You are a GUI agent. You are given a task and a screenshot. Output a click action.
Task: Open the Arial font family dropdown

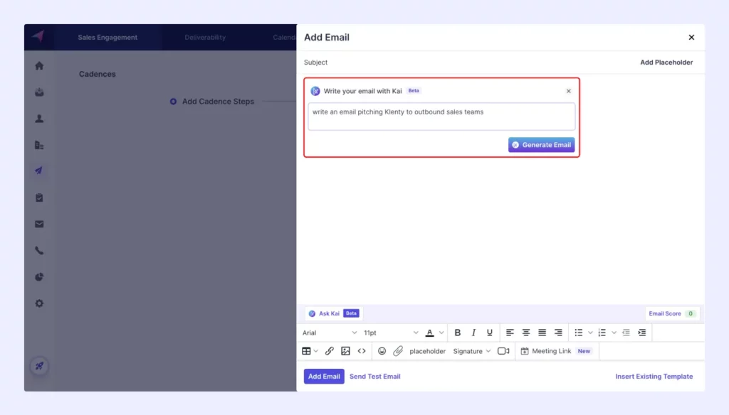click(x=330, y=333)
